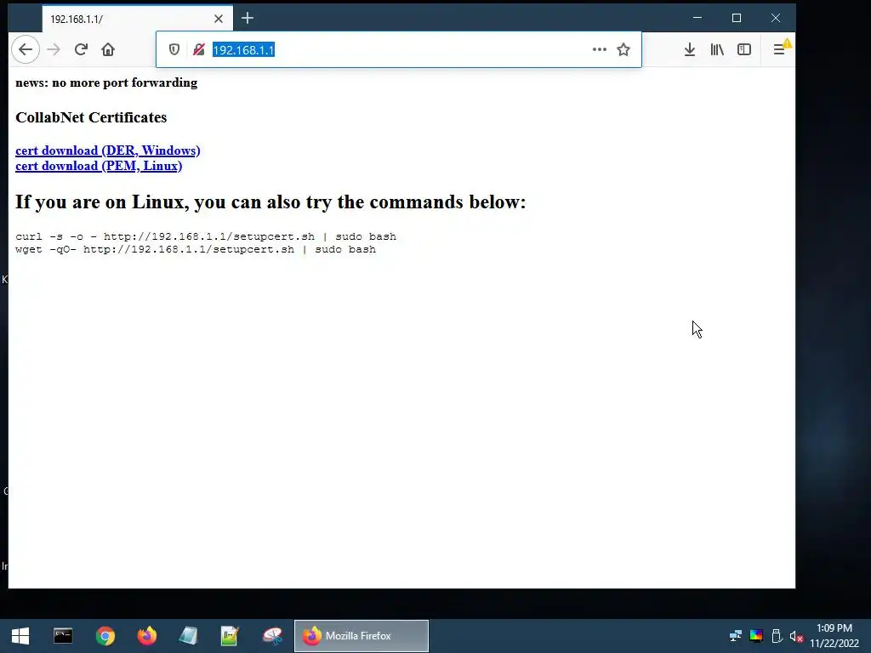Open the Library bookshelf icon
The image size is (871, 653).
tap(717, 49)
